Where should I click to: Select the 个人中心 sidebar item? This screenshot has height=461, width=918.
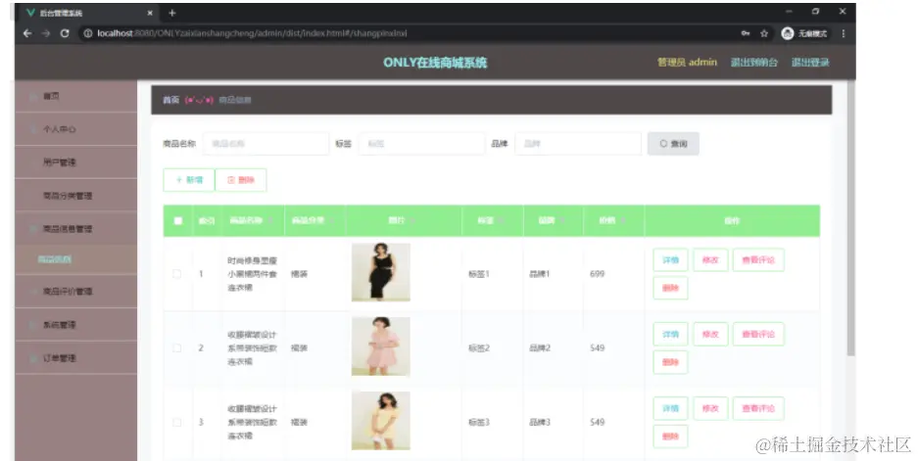point(76,128)
